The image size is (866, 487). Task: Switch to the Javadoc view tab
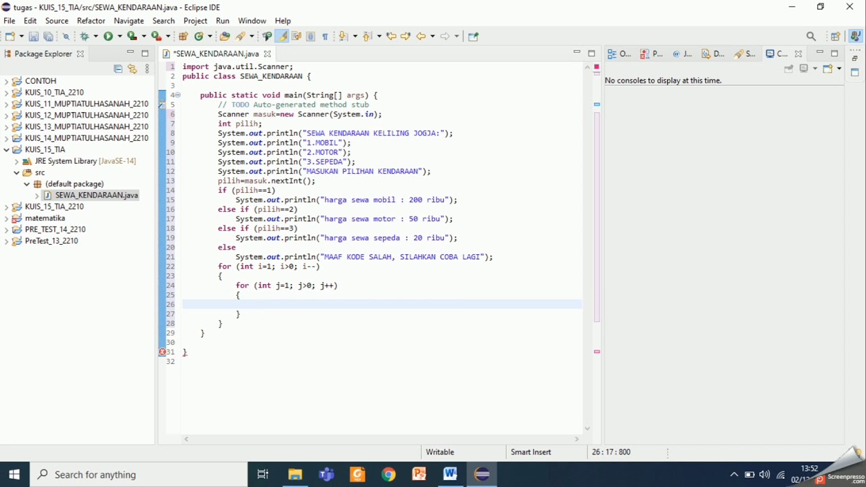683,53
